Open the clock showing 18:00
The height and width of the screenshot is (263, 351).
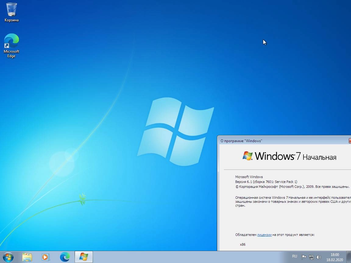335,257
